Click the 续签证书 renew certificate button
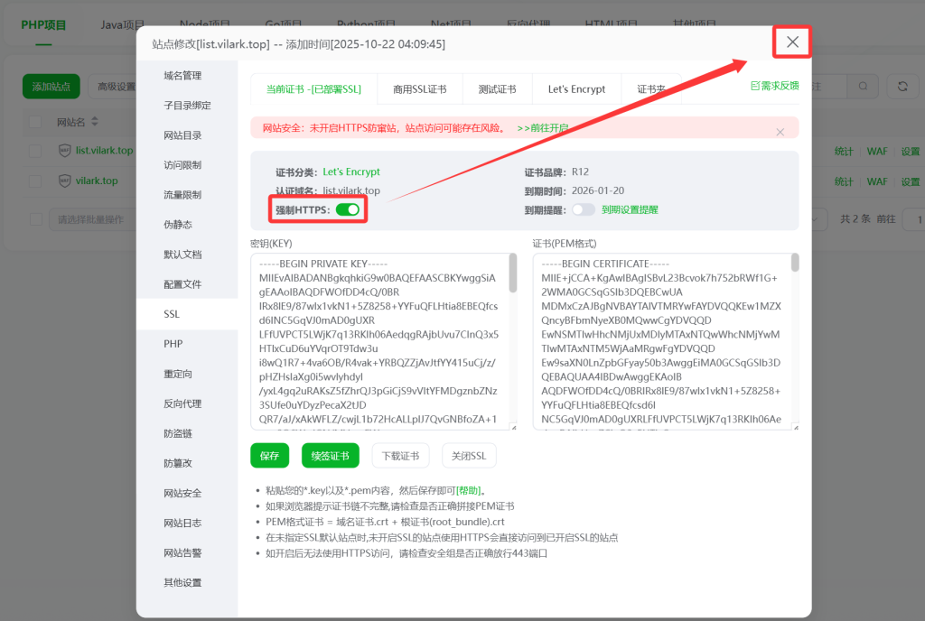Image resolution: width=925 pixels, height=621 pixels. coord(330,455)
